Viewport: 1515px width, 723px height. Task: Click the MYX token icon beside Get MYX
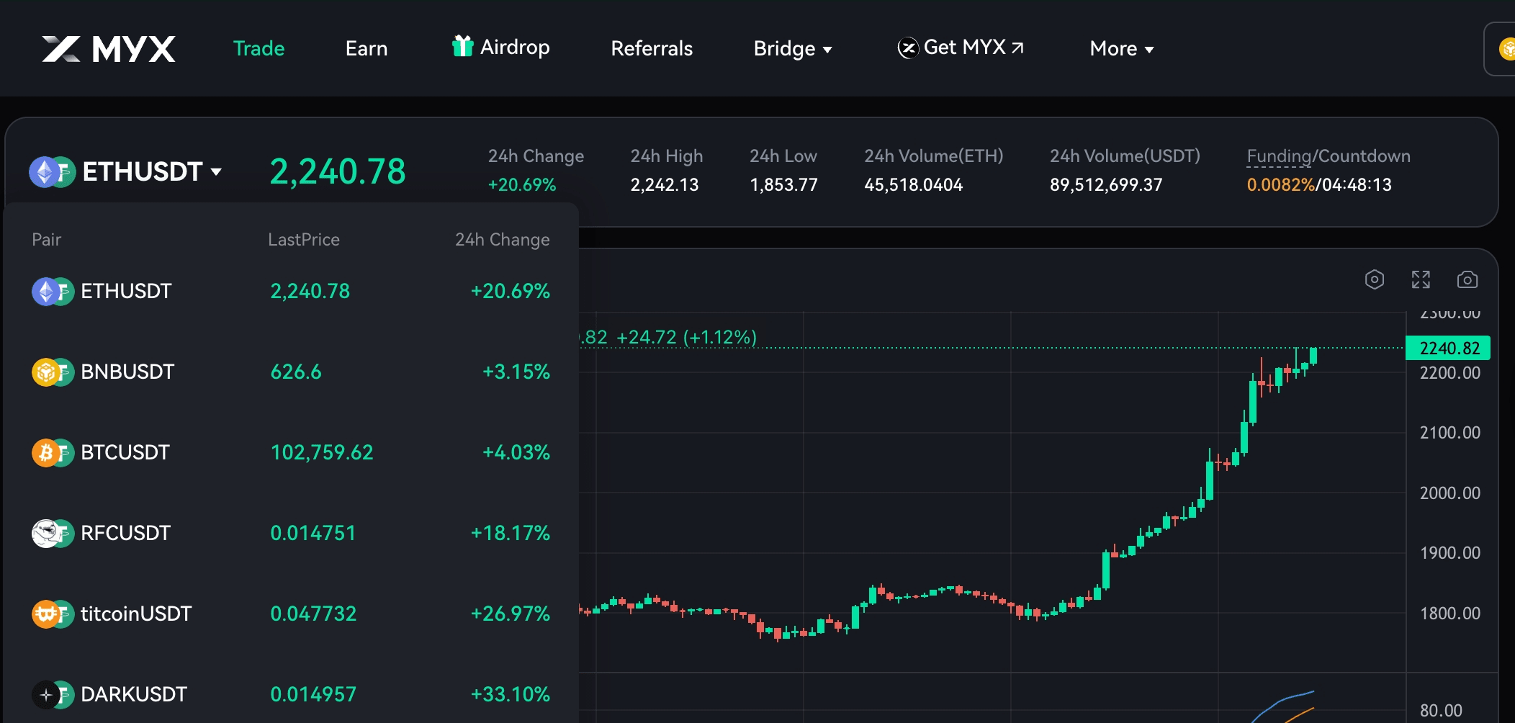tap(908, 48)
